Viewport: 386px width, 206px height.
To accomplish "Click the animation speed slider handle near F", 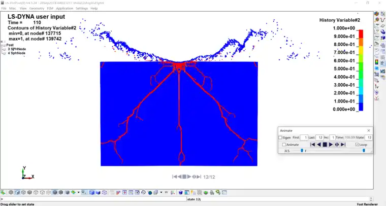I will click(x=302, y=151).
